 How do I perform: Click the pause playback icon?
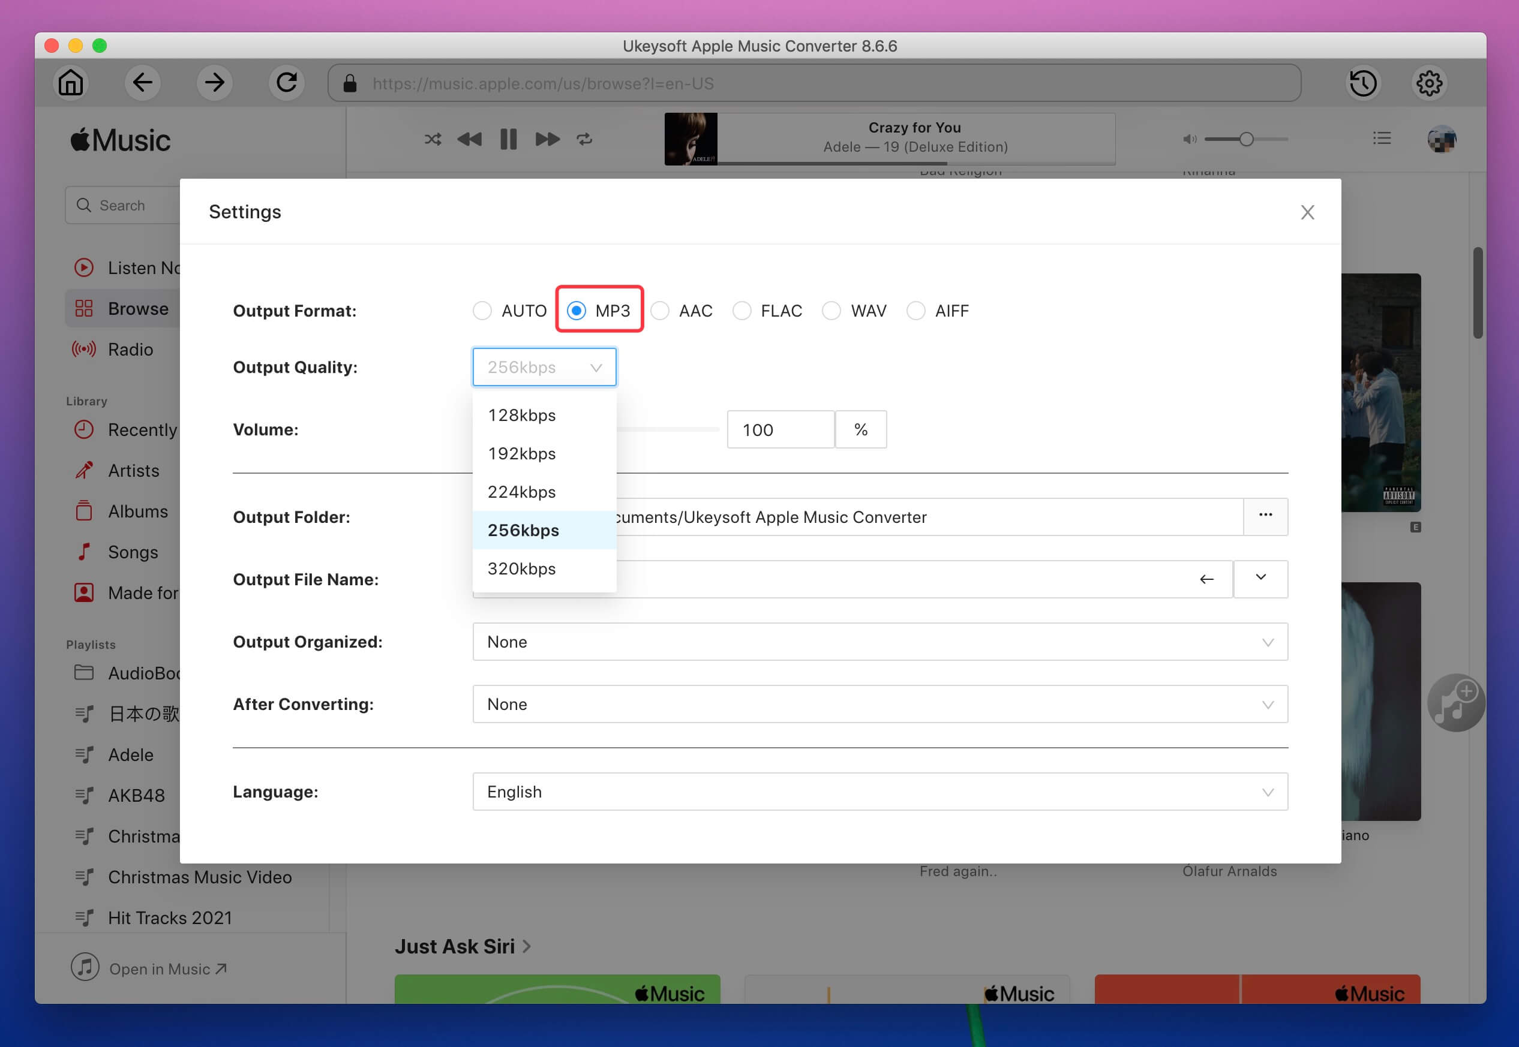point(508,139)
